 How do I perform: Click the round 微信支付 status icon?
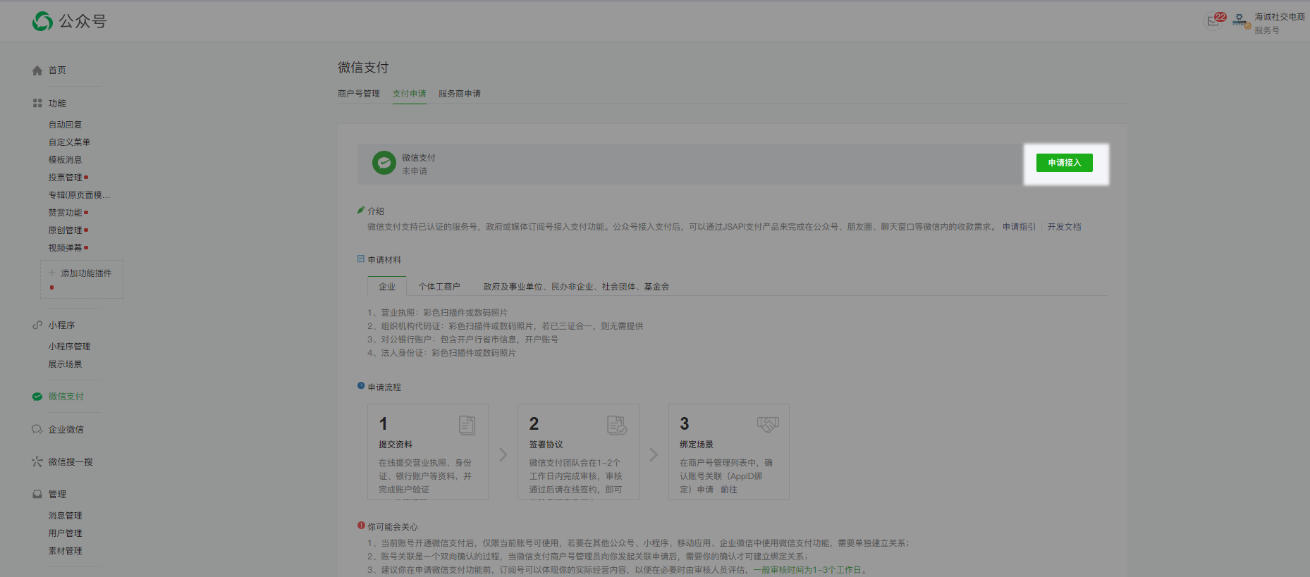(x=384, y=163)
